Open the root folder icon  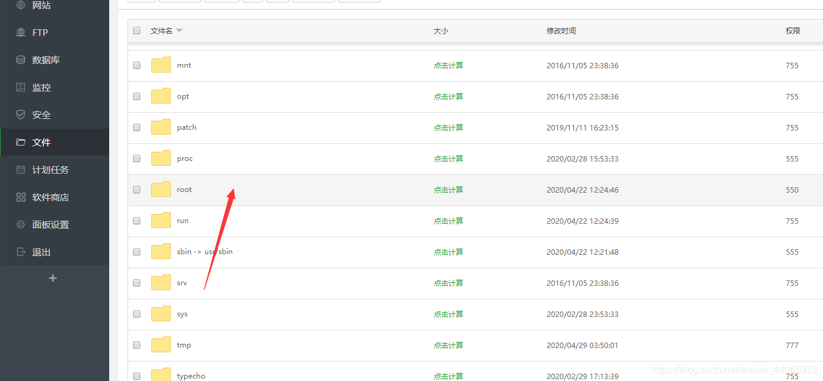pos(161,190)
